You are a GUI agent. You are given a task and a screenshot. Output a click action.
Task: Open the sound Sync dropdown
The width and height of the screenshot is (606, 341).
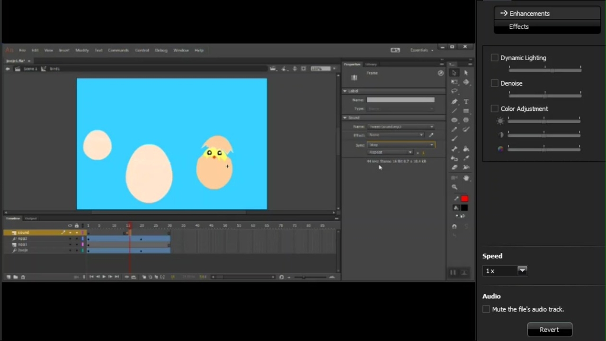click(401, 145)
